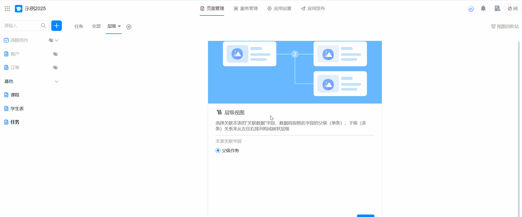Image resolution: width=522 pixels, height=217 pixels.
Task: Open the document log icon beside 访问
Action: tap(497, 9)
